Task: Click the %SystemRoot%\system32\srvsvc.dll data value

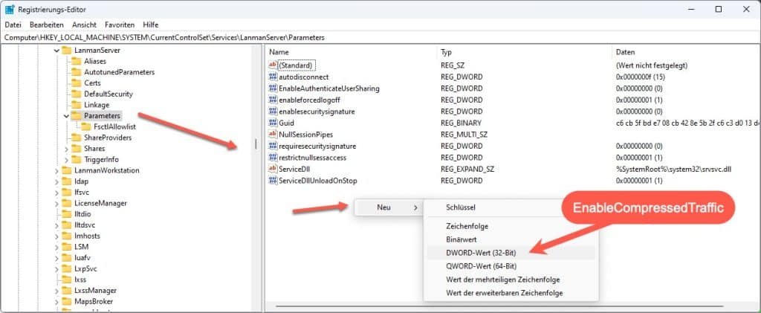Action: [673, 169]
